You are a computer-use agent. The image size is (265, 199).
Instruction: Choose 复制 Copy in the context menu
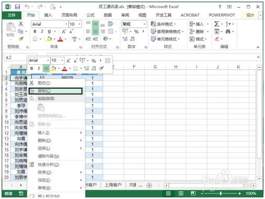(x=56, y=91)
